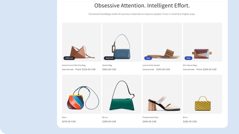The image size is (239, 134).
Task: Open the Studio Bag title link
Action: pyautogui.click(x=107, y=65)
